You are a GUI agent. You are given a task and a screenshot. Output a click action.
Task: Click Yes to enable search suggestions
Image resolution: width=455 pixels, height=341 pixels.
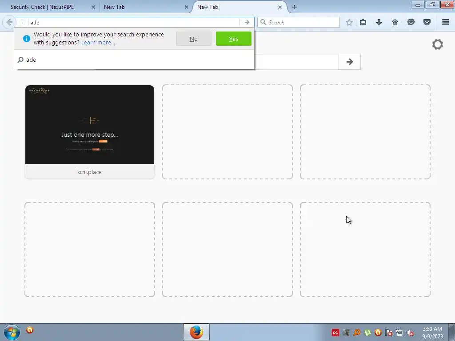[x=234, y=39]
